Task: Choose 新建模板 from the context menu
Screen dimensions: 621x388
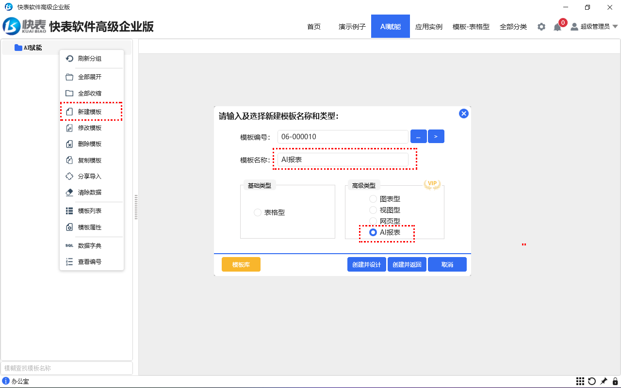Action: pyautogui.click(x=91, y=112)
